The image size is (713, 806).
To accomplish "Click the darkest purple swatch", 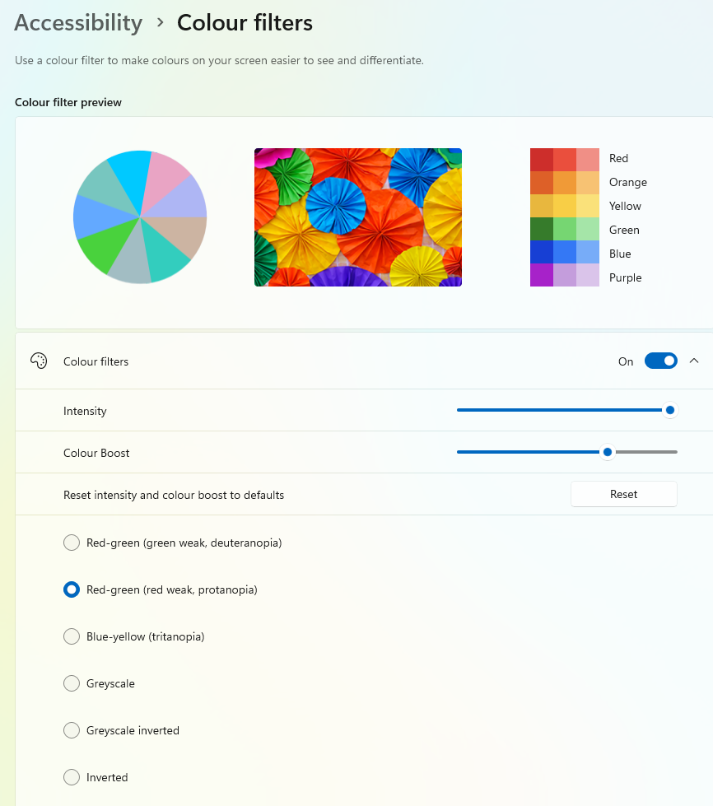I will click(541, 277).
